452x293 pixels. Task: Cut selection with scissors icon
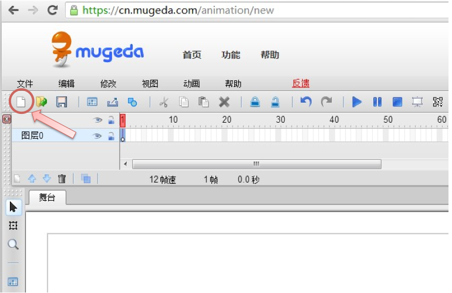coord(164,102)
